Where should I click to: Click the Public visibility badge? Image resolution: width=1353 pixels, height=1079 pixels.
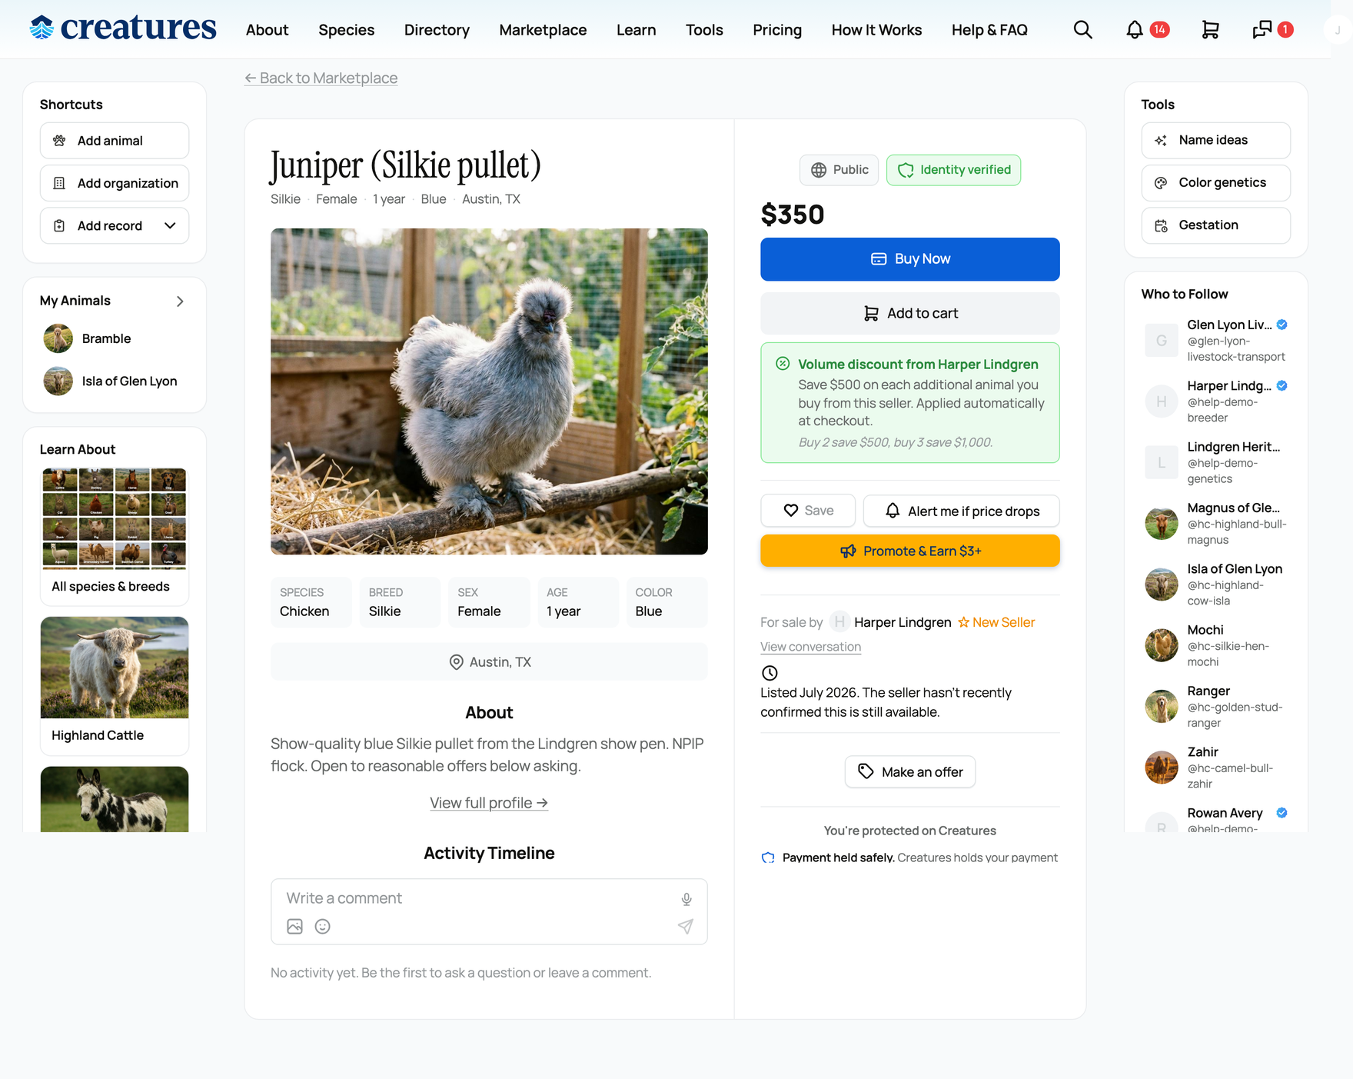(x=839, y=170)
